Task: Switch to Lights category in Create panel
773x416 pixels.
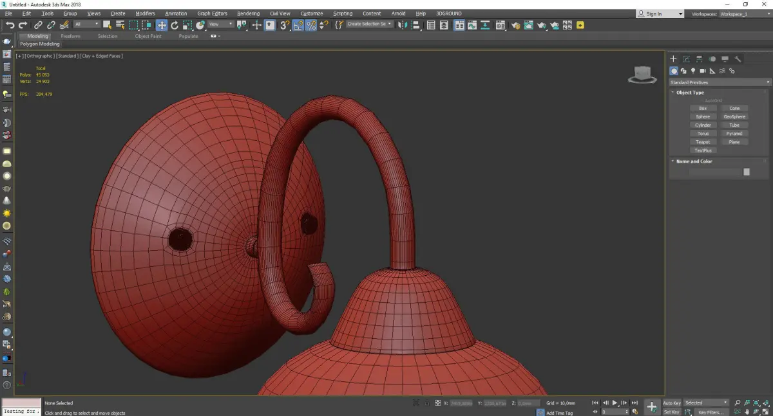Action: tap(693, 71)
